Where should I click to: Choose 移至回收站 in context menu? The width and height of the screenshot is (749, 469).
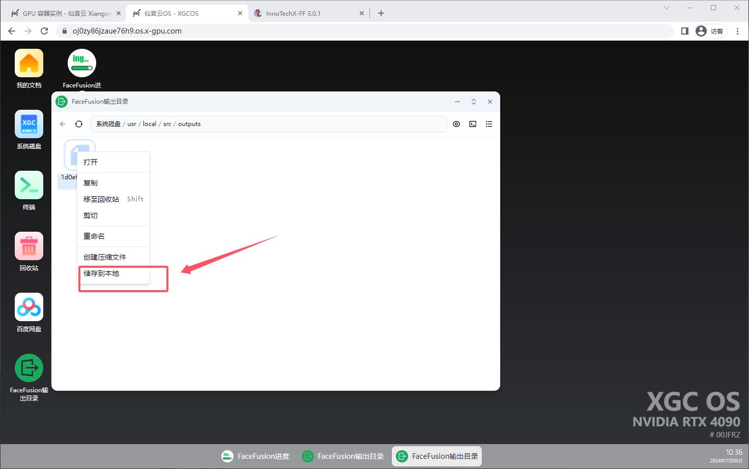[113, 199]
